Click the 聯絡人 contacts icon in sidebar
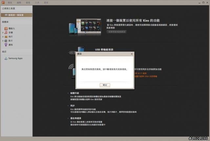This screenshot has height=141, width=210. [x=6, y=29]
